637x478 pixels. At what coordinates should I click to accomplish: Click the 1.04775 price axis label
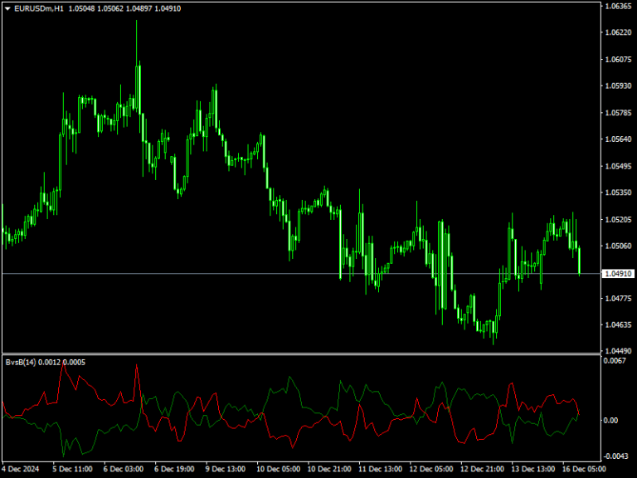coord(618,299)
